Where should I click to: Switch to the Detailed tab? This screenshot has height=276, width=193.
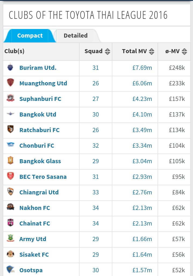click(76, 35)
